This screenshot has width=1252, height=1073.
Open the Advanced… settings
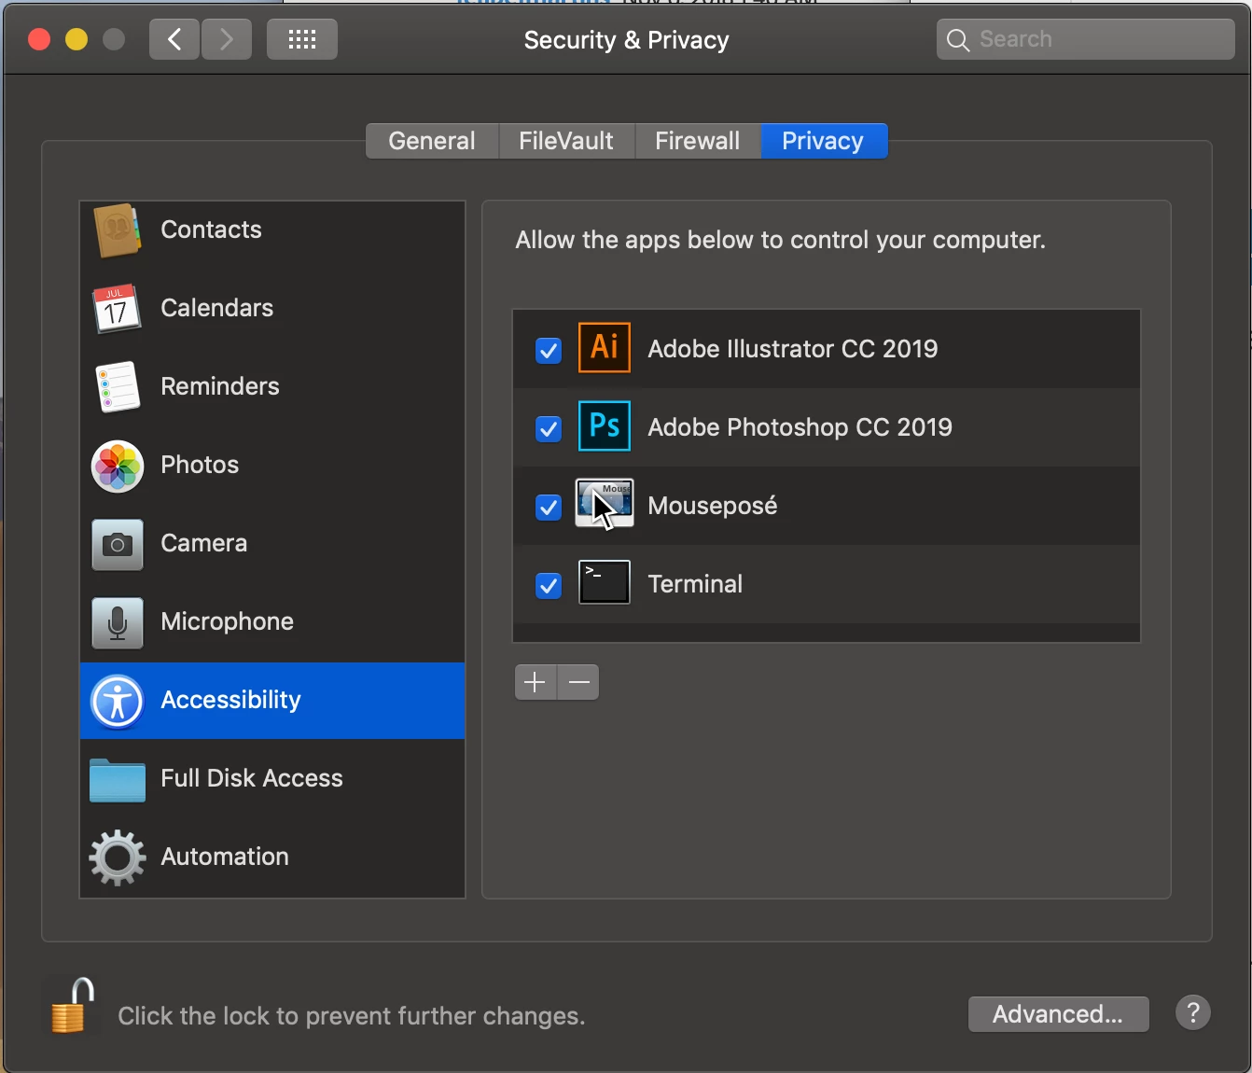tap(1058, 1014)
